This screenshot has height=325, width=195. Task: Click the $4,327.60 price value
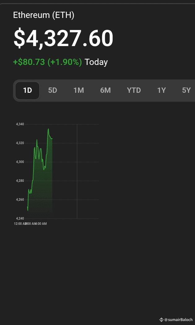pyautogui.click(x=63, y=39)
